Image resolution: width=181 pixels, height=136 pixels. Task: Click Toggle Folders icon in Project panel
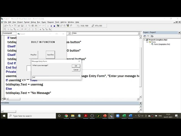pyautogui.click(x=152, y=36)
